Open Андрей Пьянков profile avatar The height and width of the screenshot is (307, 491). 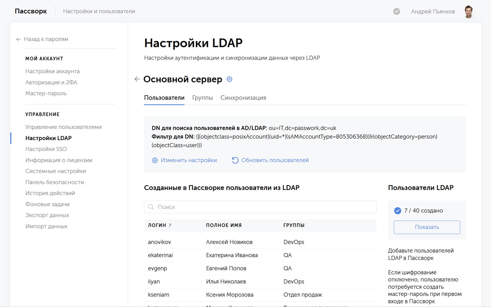pos(468,12)
